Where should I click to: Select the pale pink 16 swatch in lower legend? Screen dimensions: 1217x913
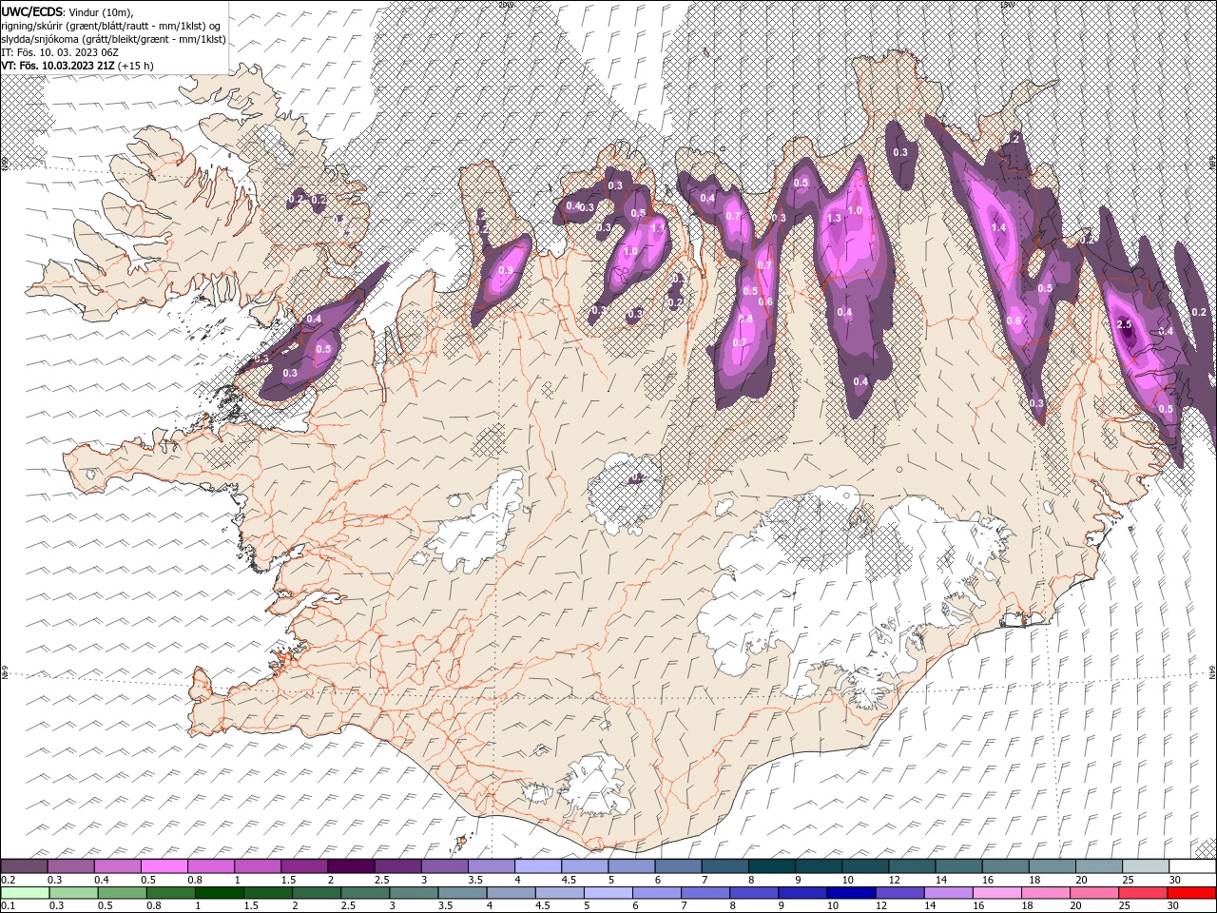coord(996,892)
